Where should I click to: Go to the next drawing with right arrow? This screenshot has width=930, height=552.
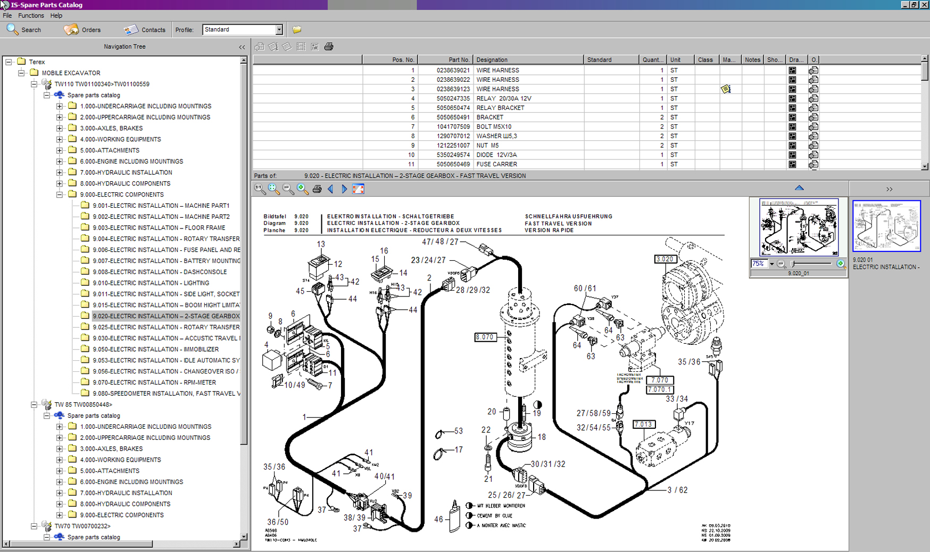[x=344, y=189]
